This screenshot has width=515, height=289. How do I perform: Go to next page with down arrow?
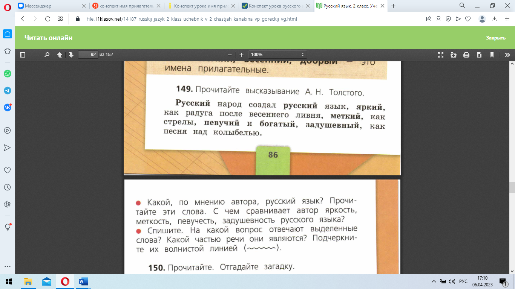(x=71, y=55)
